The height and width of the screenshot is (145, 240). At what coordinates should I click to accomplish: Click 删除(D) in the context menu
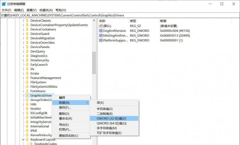click(x=71, y=114)
